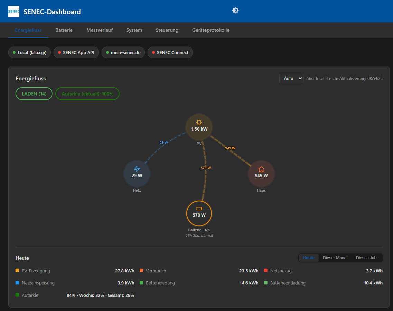Switch to the Batterie tab
The image size is (393, 311).
64,30
